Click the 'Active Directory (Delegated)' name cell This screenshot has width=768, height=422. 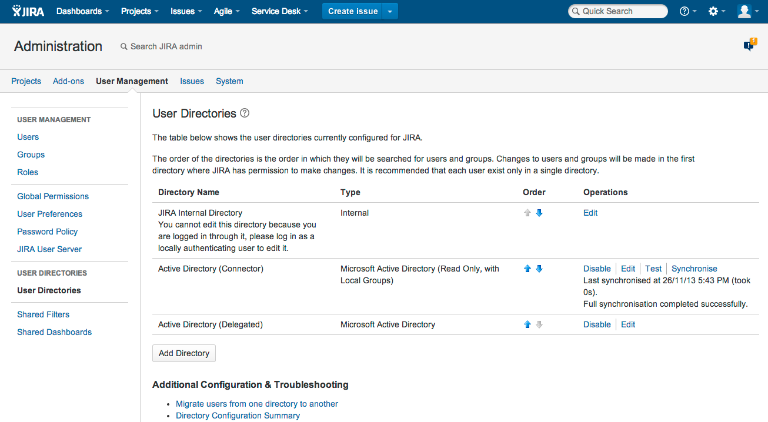[x=211, y=324]
